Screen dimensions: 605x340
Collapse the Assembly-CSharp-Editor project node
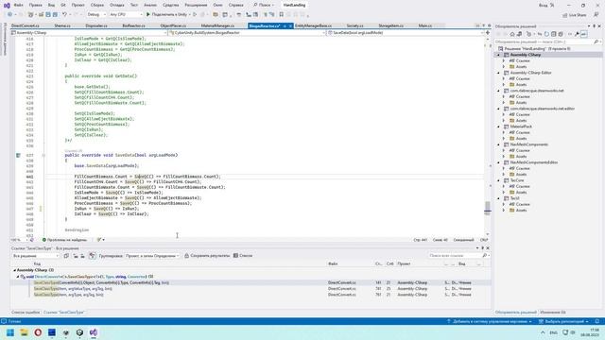tap(498, 73)
